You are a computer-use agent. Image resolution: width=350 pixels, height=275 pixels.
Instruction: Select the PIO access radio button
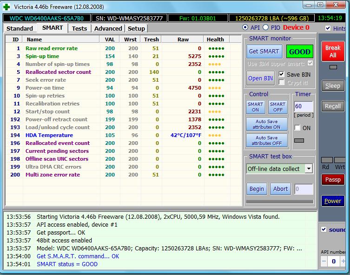point(265,27)
